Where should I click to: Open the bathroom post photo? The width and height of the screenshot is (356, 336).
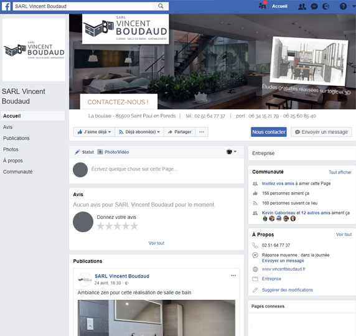(156, 318)
